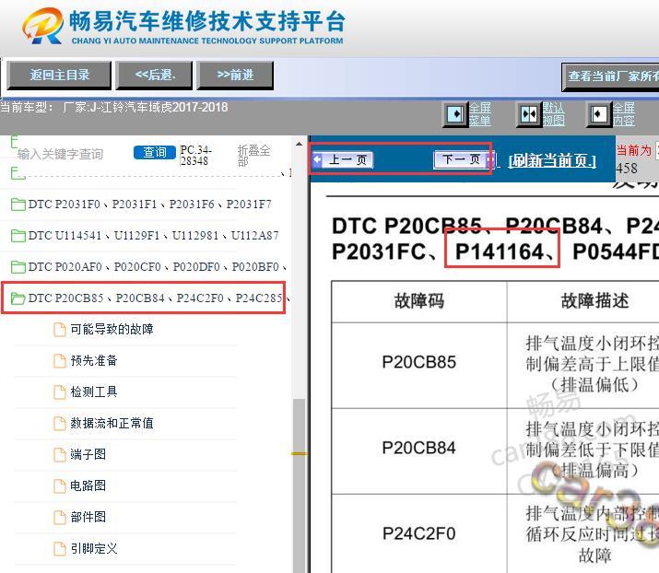Click the 刷新当前页 link
659x573 pixels.
552,160
